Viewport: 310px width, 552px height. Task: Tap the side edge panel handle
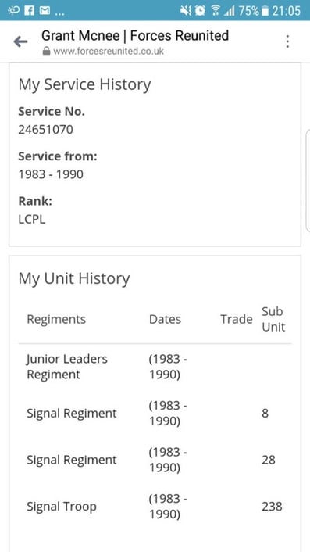point(308,180)
